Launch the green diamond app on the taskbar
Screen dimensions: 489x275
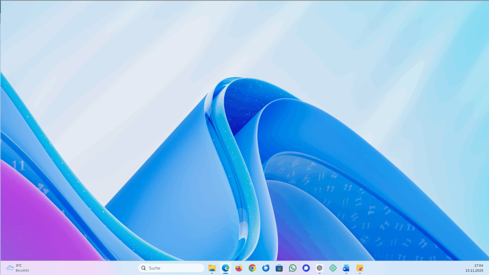(334, 268)
